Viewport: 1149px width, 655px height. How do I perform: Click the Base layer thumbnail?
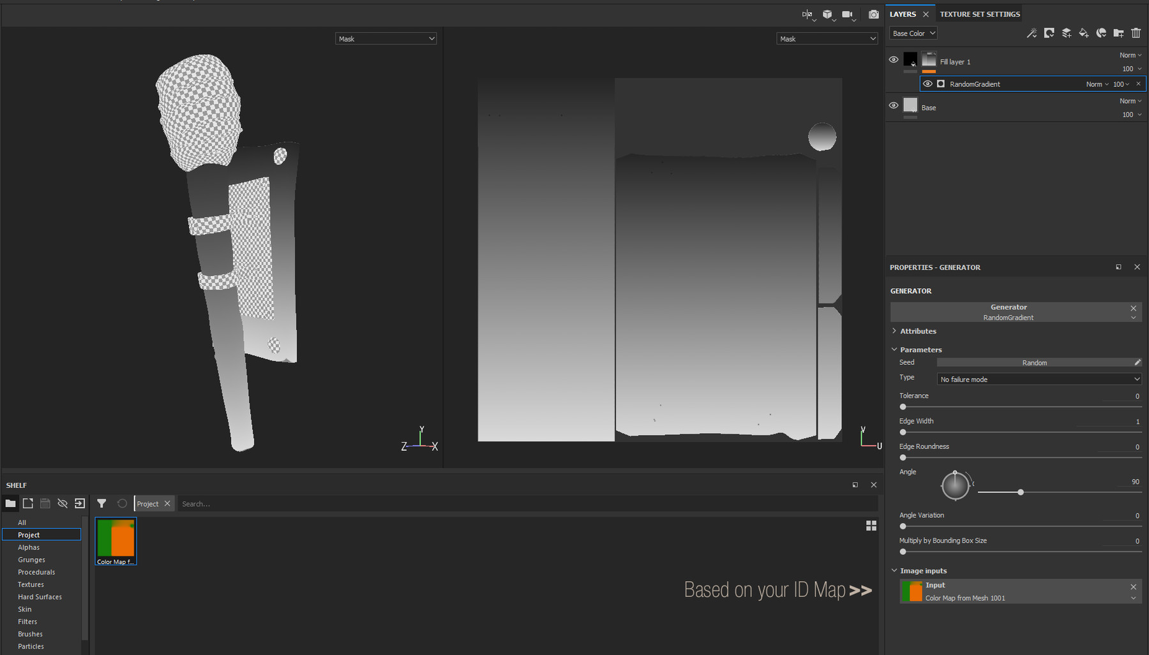pyautogui.click(x=910, y=105)
